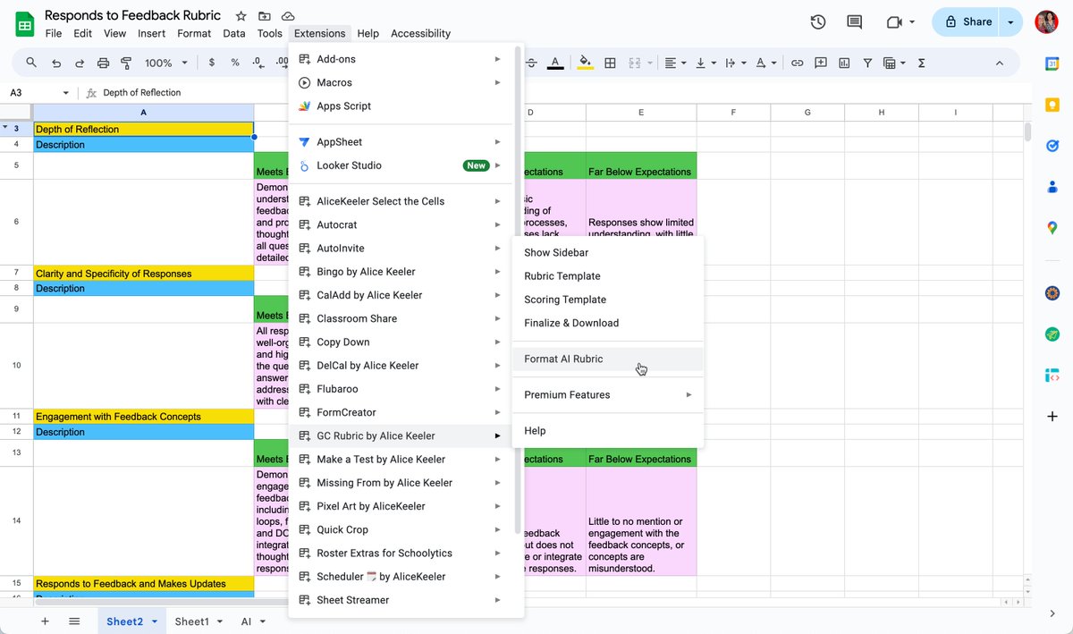This screenshot has height=634, width=1073.
Task: Open the File menu
Action: click(54, 33)
